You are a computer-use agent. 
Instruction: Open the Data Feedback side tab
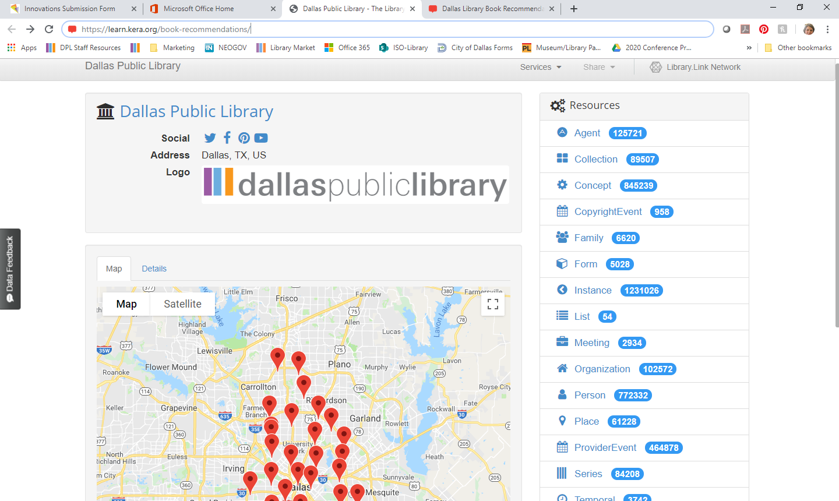[x=10, y=269]
